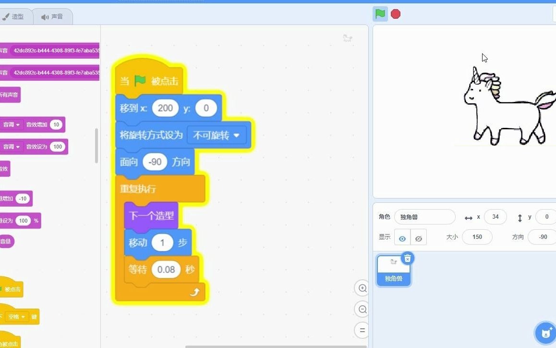The height and width of the screenshot is (348, 556).
Task: Open the add sprite menu via the cat icon
Action: click(545, 332)
